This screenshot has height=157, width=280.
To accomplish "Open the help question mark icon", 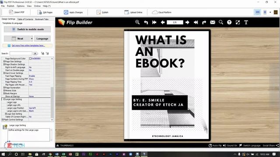I will click(229, 22).
